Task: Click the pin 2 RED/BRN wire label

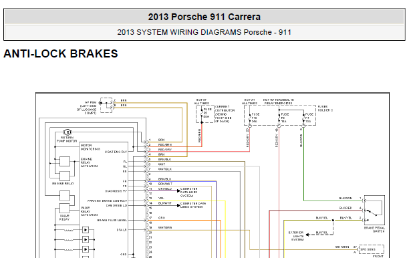Action: click(165, 145)
